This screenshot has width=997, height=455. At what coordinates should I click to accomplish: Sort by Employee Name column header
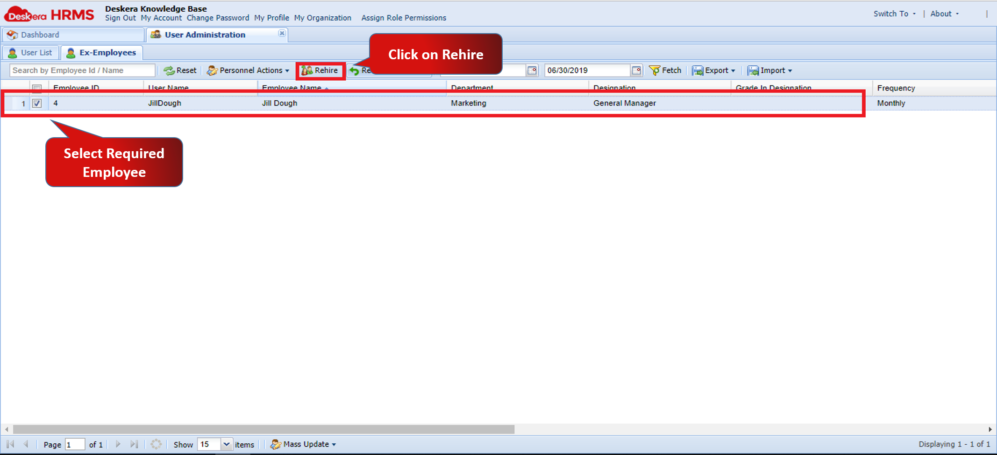(x=352, y=88)
